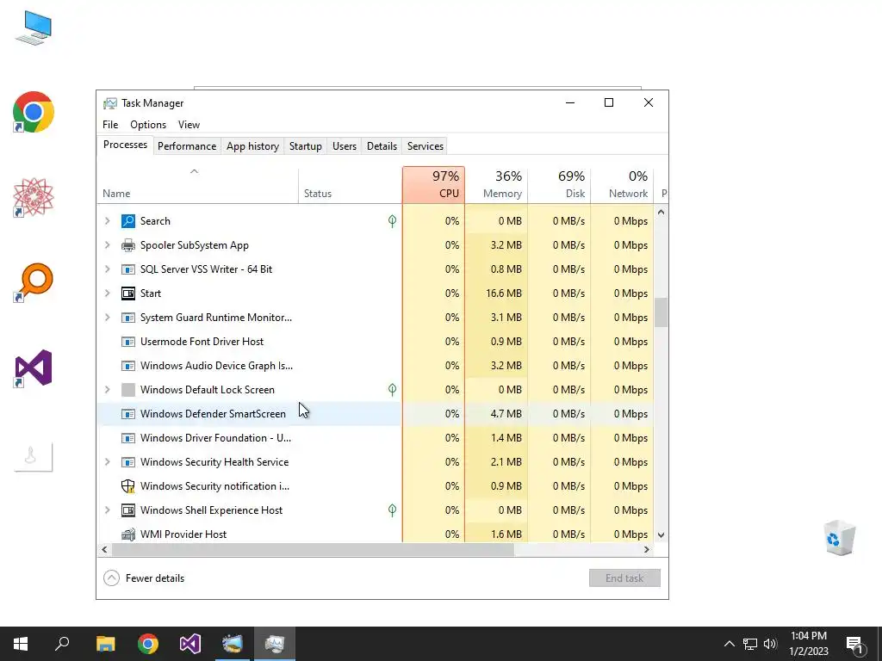Switch to the App history tab
Image resolution: width=882 pixels, height=661 pixels.
pyautogui.click(x=252, y=146)
